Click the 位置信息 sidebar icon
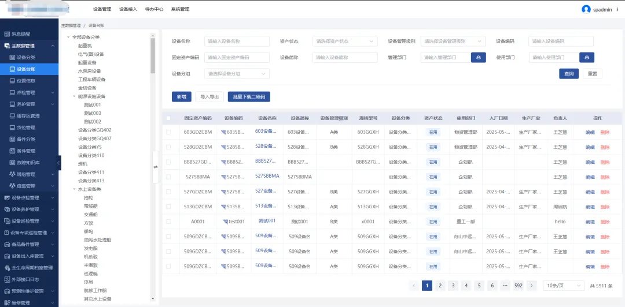 pos(12,81)
